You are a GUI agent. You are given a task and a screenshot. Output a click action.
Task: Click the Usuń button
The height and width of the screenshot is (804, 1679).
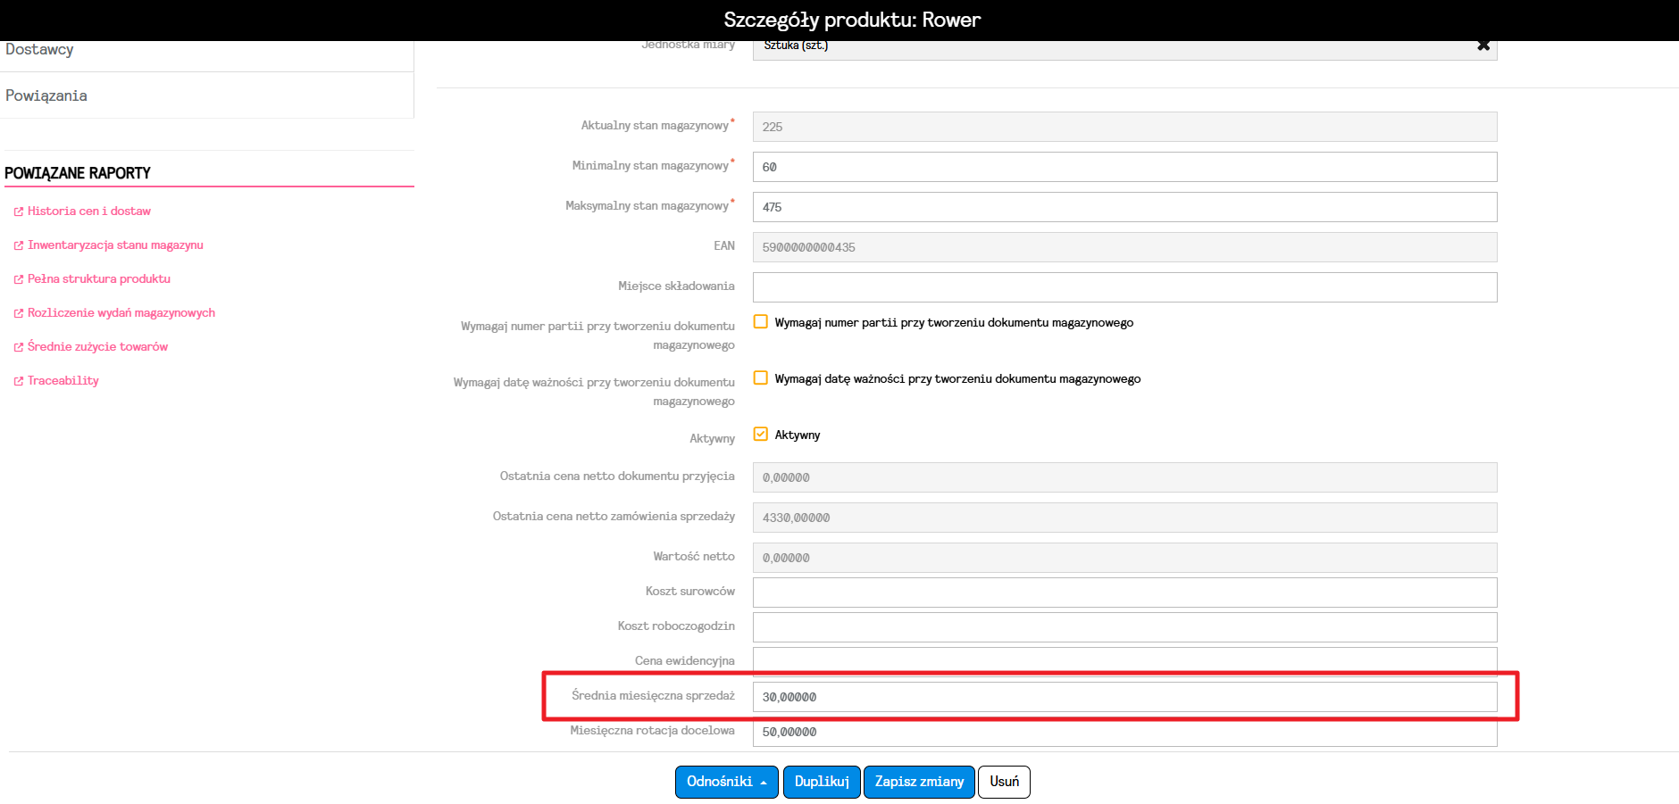(x=1004, y=782)
